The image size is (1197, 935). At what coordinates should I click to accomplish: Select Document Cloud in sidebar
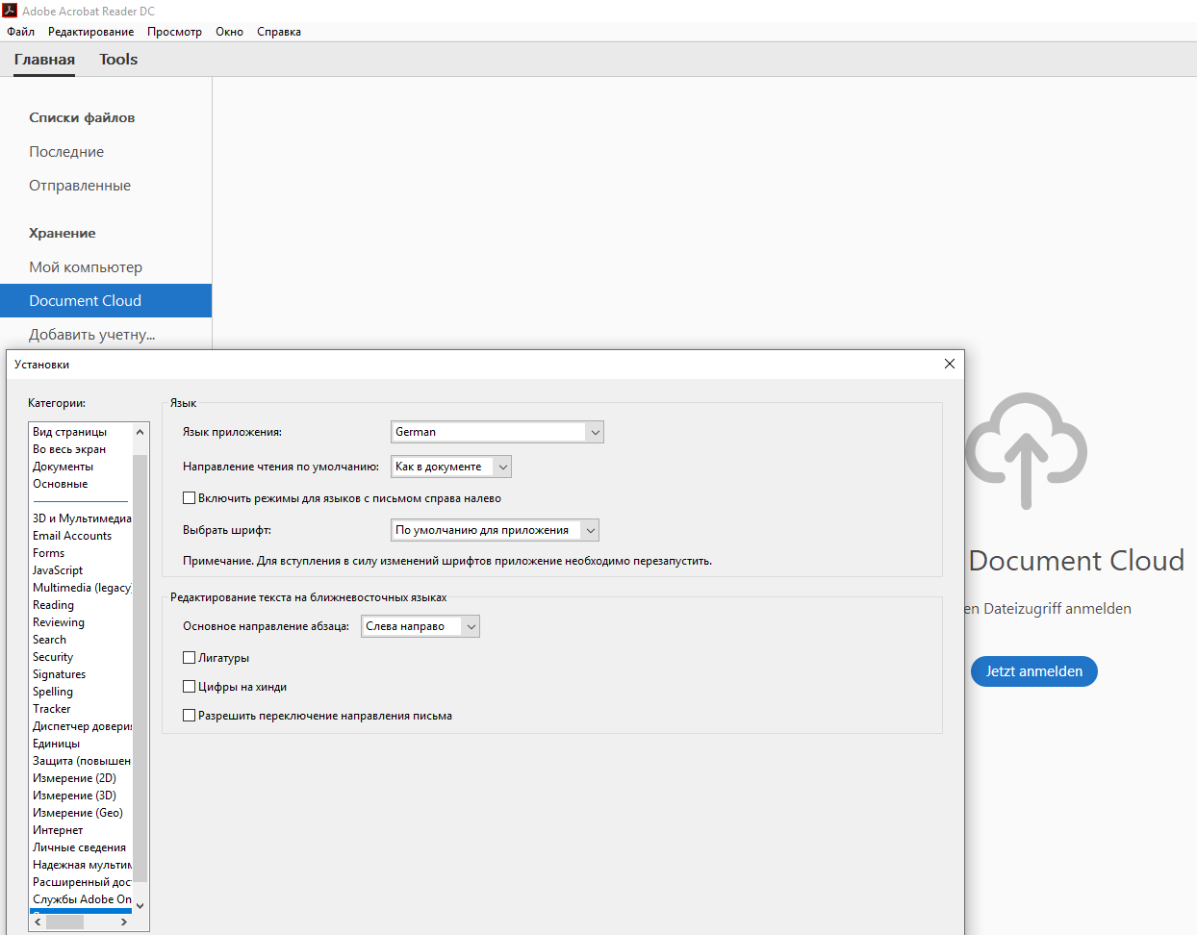(106, 300)
